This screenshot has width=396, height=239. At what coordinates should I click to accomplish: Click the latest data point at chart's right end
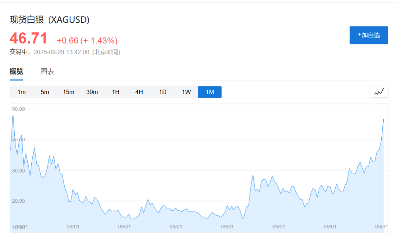tap(383, 119)
